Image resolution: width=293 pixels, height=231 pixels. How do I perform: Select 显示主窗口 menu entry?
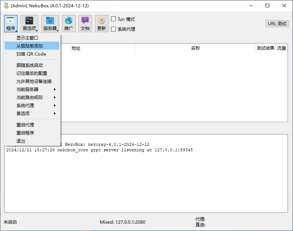click(32, 38)
